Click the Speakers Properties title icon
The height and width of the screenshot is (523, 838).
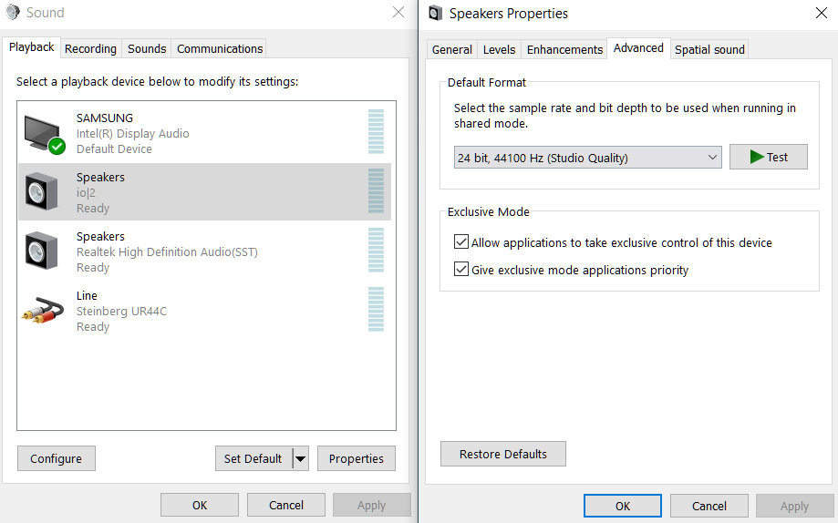[435, 13]
